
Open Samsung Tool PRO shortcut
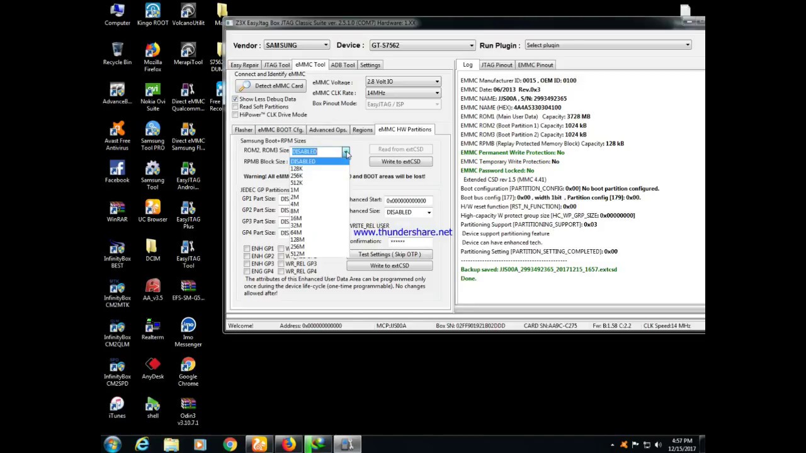152,137
